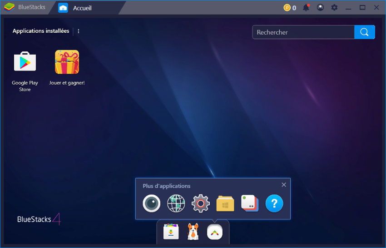Open the globe Browser app

(x=176, y=203)
